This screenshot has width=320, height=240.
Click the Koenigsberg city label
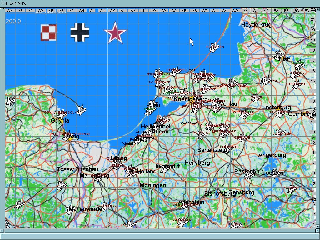[191, 99]
